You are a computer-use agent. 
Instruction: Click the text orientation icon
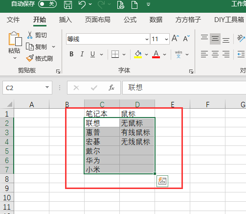click(x=241, y=39)
